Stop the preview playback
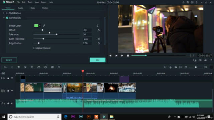This screenshot has height=120, width=214. [x=128, y=56]
